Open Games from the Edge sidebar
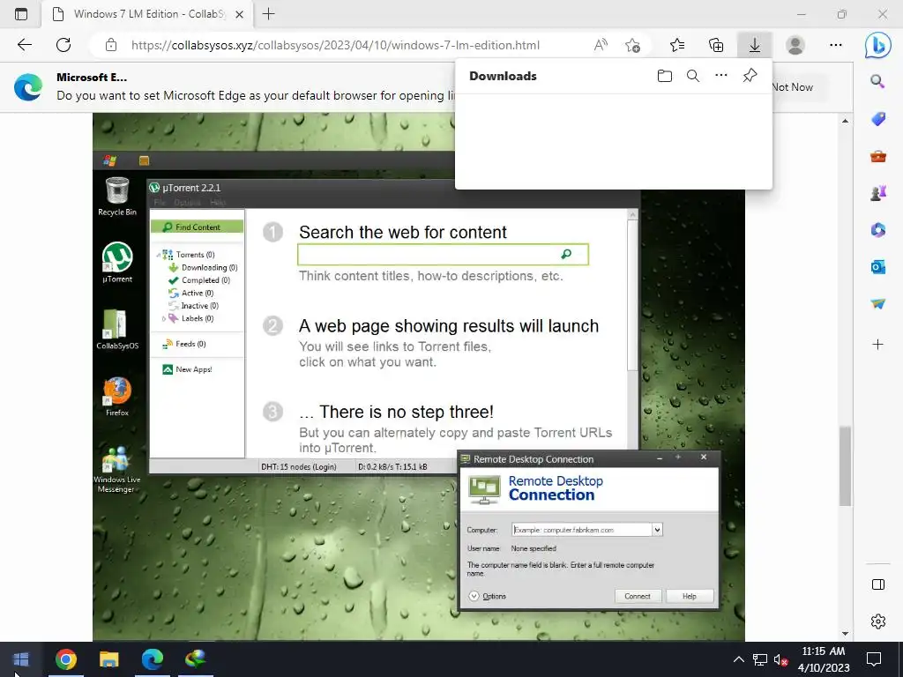This screenshot has height=677, width=903. coord(877,193)
